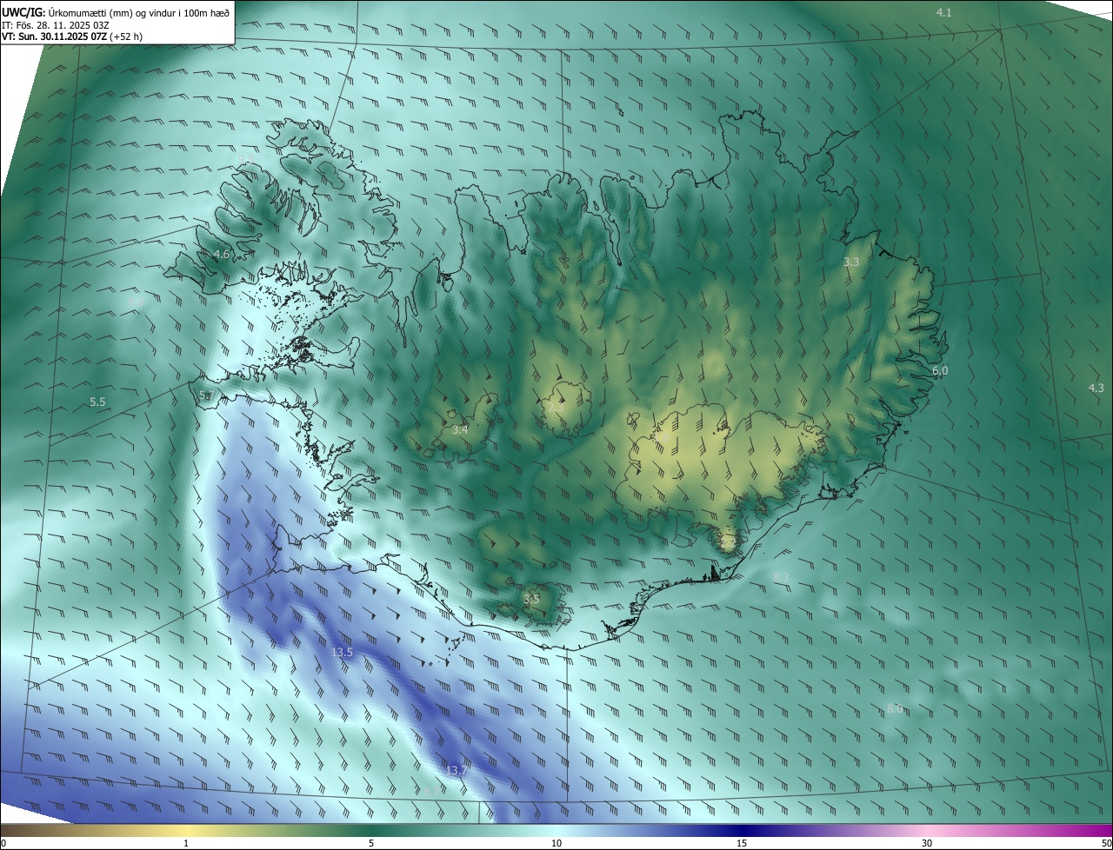Click the 6.0 value on the east coast
Viewport: 1113px width, 850px height.
click(x=940, y=371)
